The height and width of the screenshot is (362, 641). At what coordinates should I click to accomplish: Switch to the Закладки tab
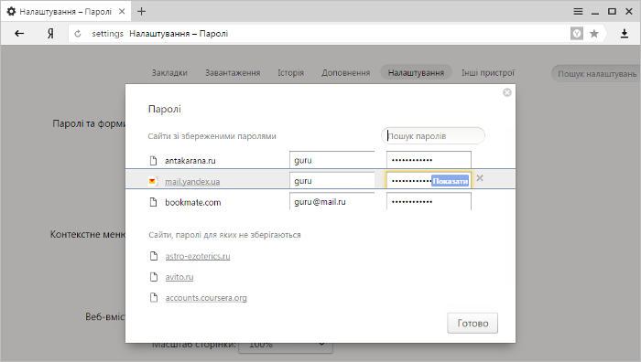click(x=169, y=72)
